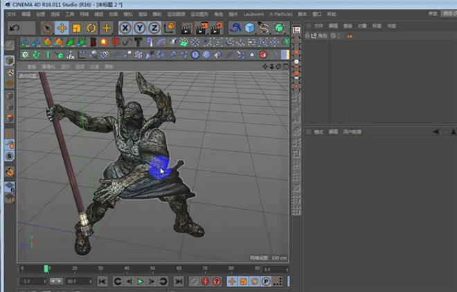This screenshot has height=292, width=457.
Task: Click the orange explosion icon in second toolbar row
Action: pyautogui.click(x=104, y=42)
